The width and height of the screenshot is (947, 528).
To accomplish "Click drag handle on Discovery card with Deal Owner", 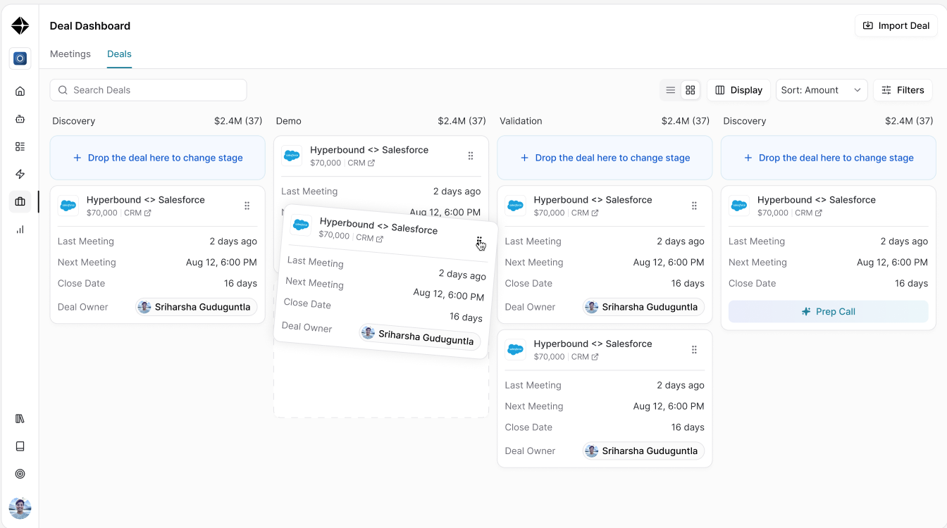I will (247, 206).
